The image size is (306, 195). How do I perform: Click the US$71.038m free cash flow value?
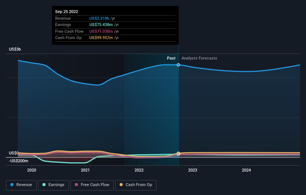point(101,31)
